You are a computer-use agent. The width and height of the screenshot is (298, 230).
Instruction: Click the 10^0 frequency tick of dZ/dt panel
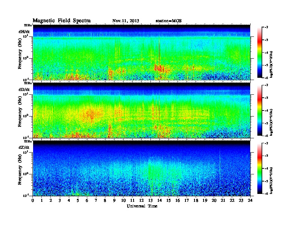tap(26, 174)
